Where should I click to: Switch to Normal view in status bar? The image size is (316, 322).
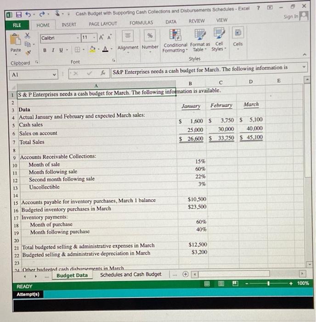point(207,284)
